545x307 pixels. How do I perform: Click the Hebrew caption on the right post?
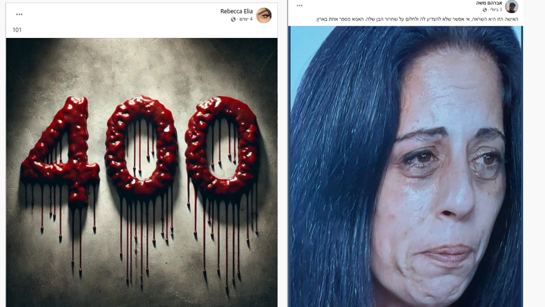coord(417,19)
